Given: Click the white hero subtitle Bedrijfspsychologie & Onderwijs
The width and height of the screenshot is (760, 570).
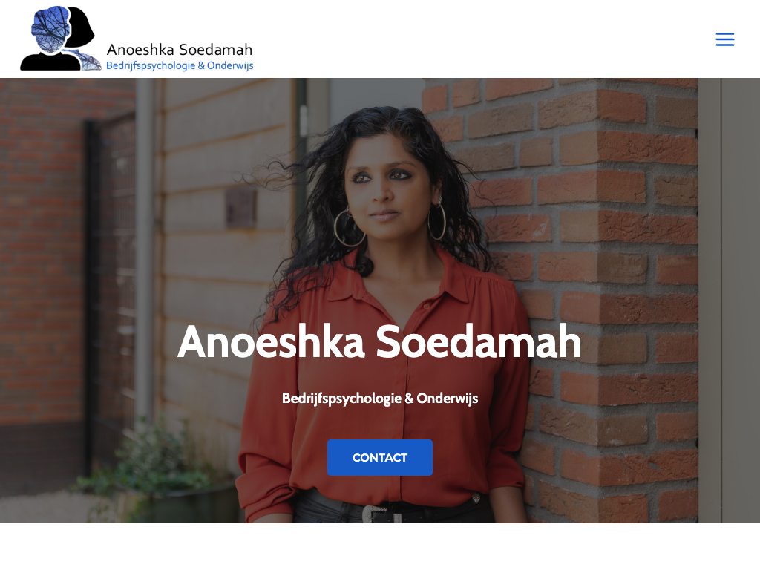Looking at the screenshot, I should point(379,399).
